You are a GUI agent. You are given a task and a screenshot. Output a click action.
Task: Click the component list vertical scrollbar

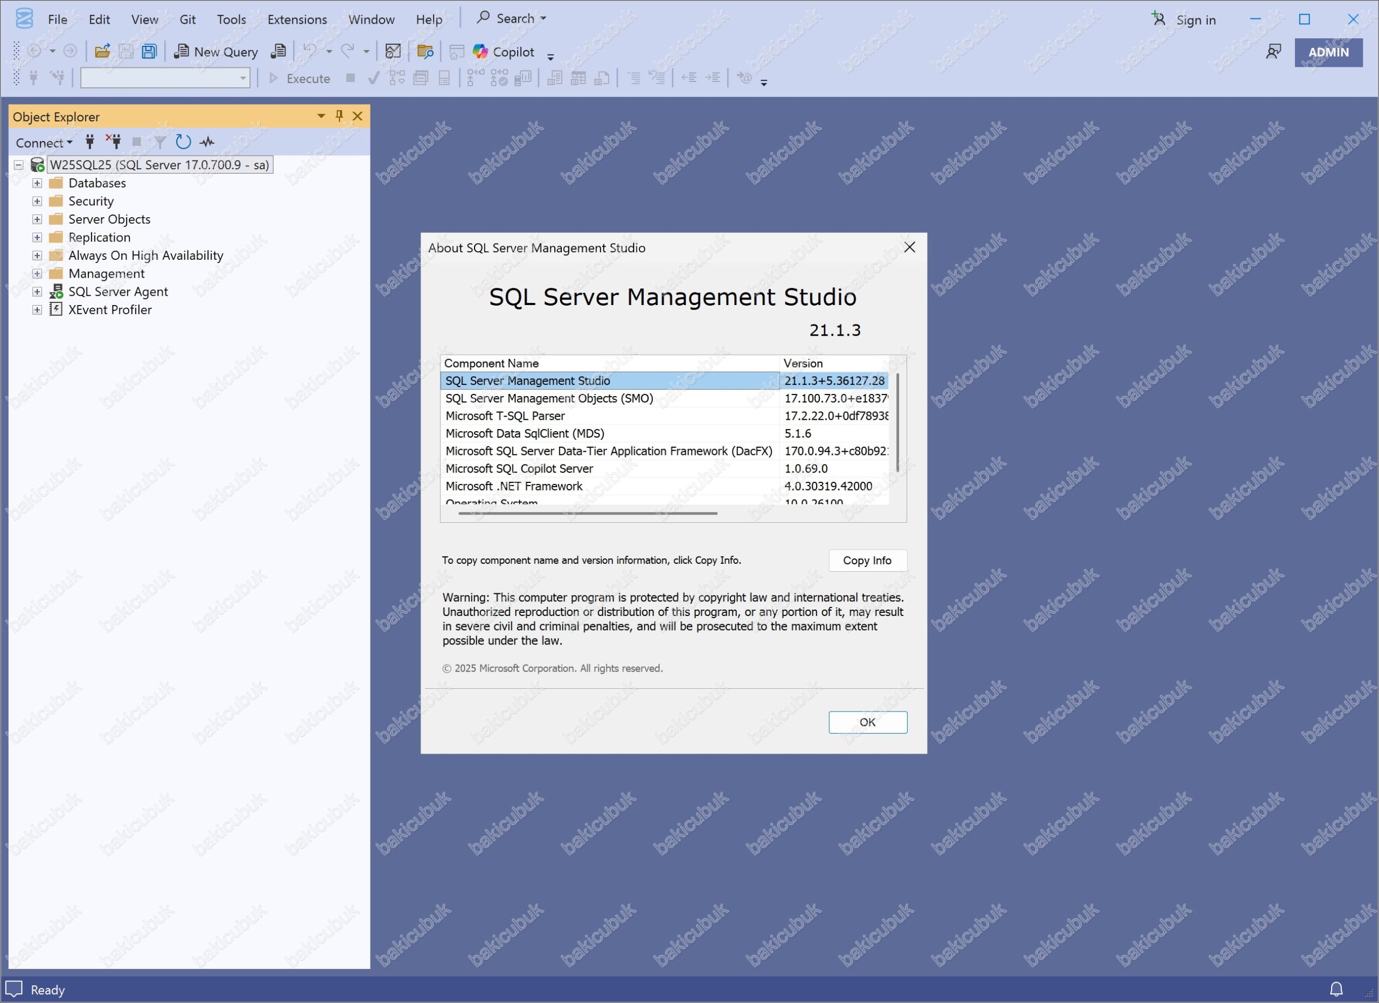point(897,423)
